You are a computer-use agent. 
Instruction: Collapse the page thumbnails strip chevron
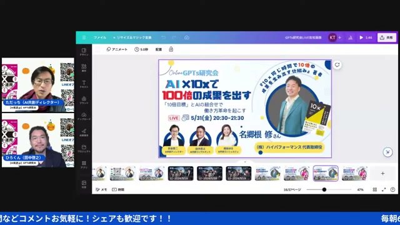pos(245,162)
